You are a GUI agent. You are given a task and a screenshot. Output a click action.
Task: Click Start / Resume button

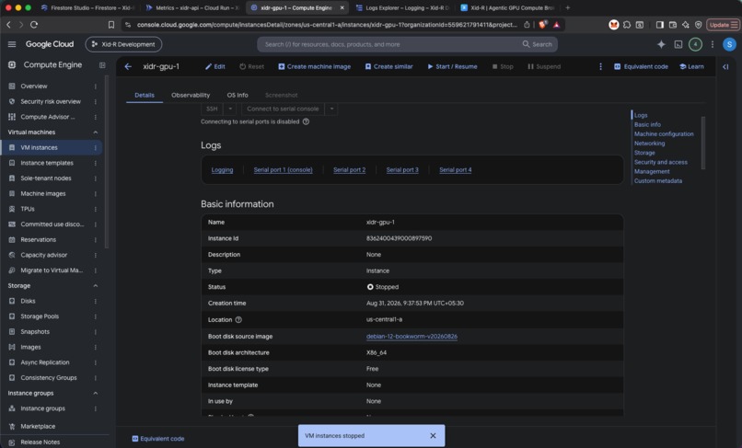coord(452,67)
